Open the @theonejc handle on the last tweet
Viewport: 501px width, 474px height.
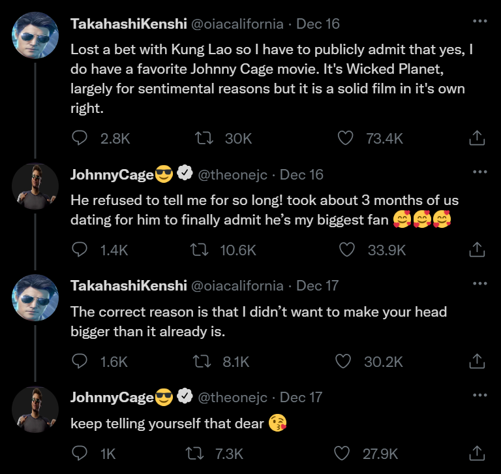pos(232,397)
